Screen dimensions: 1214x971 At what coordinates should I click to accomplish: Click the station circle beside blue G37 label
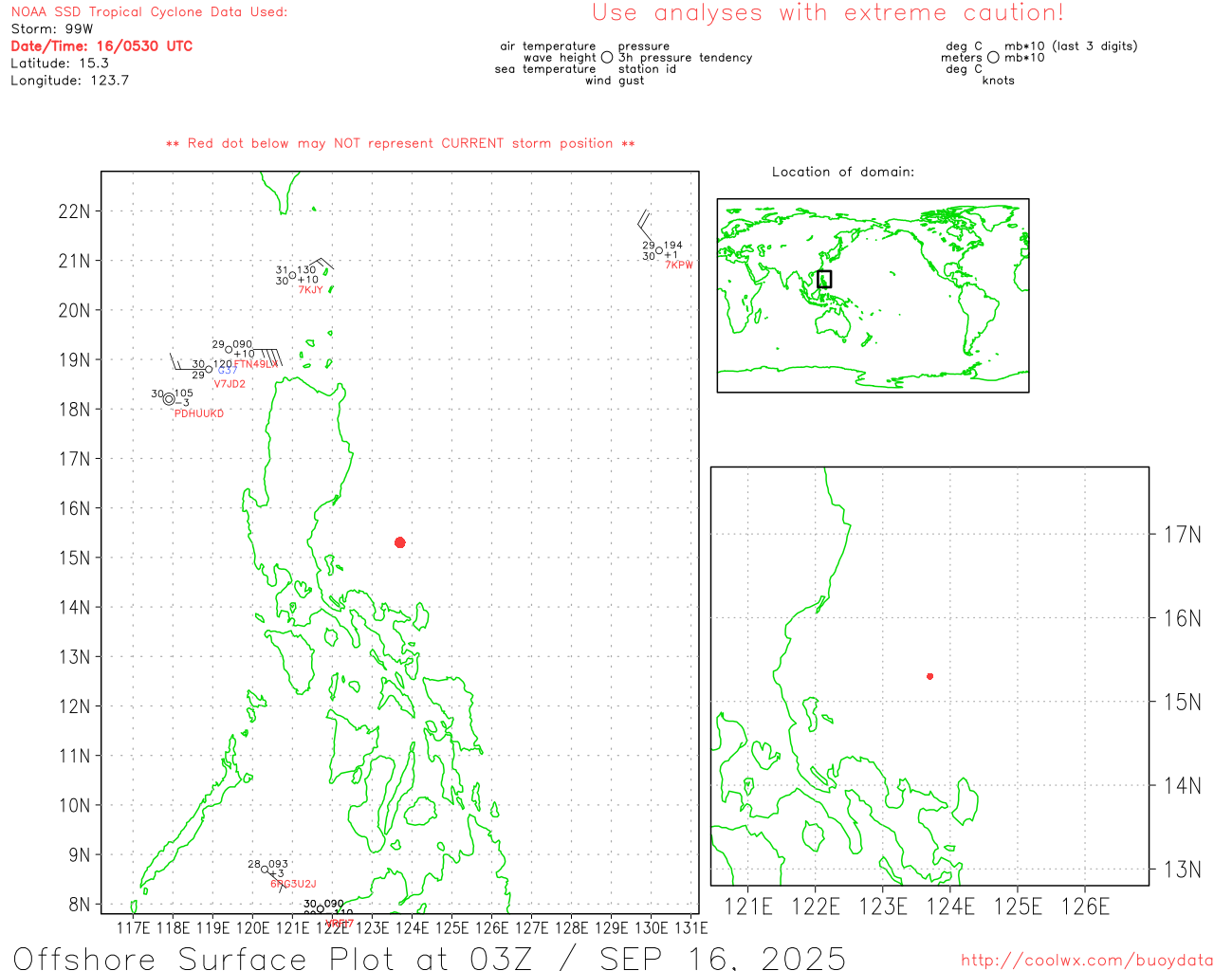click(210, 370)
